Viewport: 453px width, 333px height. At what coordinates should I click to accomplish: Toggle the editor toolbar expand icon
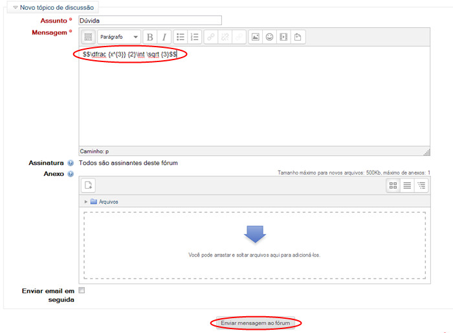tap(89, 37)
